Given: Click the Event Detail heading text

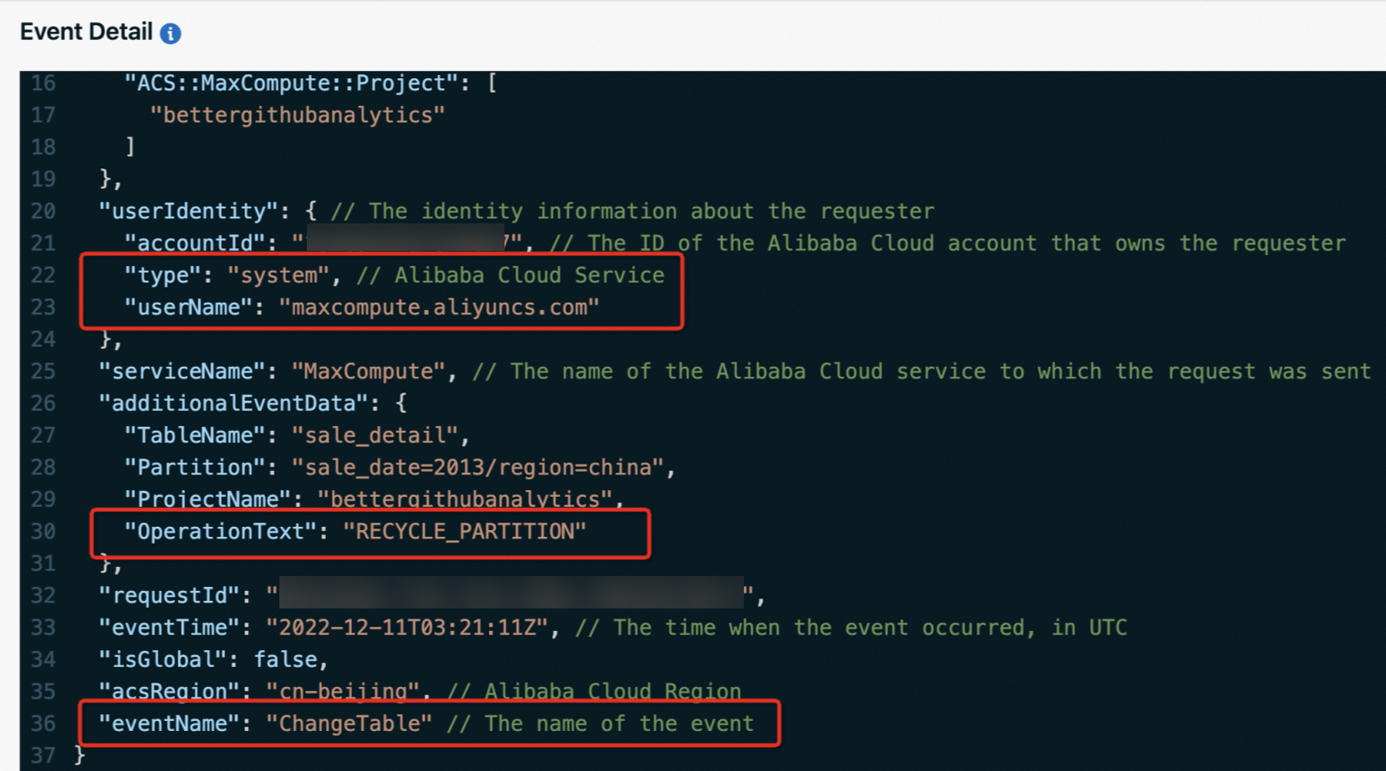Looking at the screenshot, I should coord(86,33).
